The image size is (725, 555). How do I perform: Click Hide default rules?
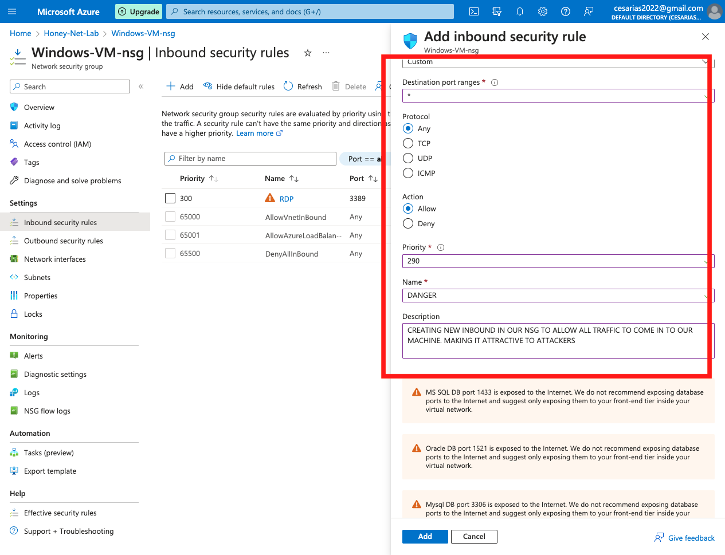click(238, 86)
